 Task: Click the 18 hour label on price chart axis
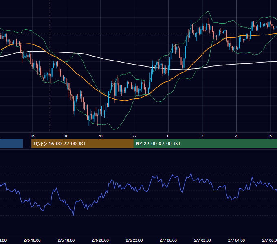click(x=66, y=136)
